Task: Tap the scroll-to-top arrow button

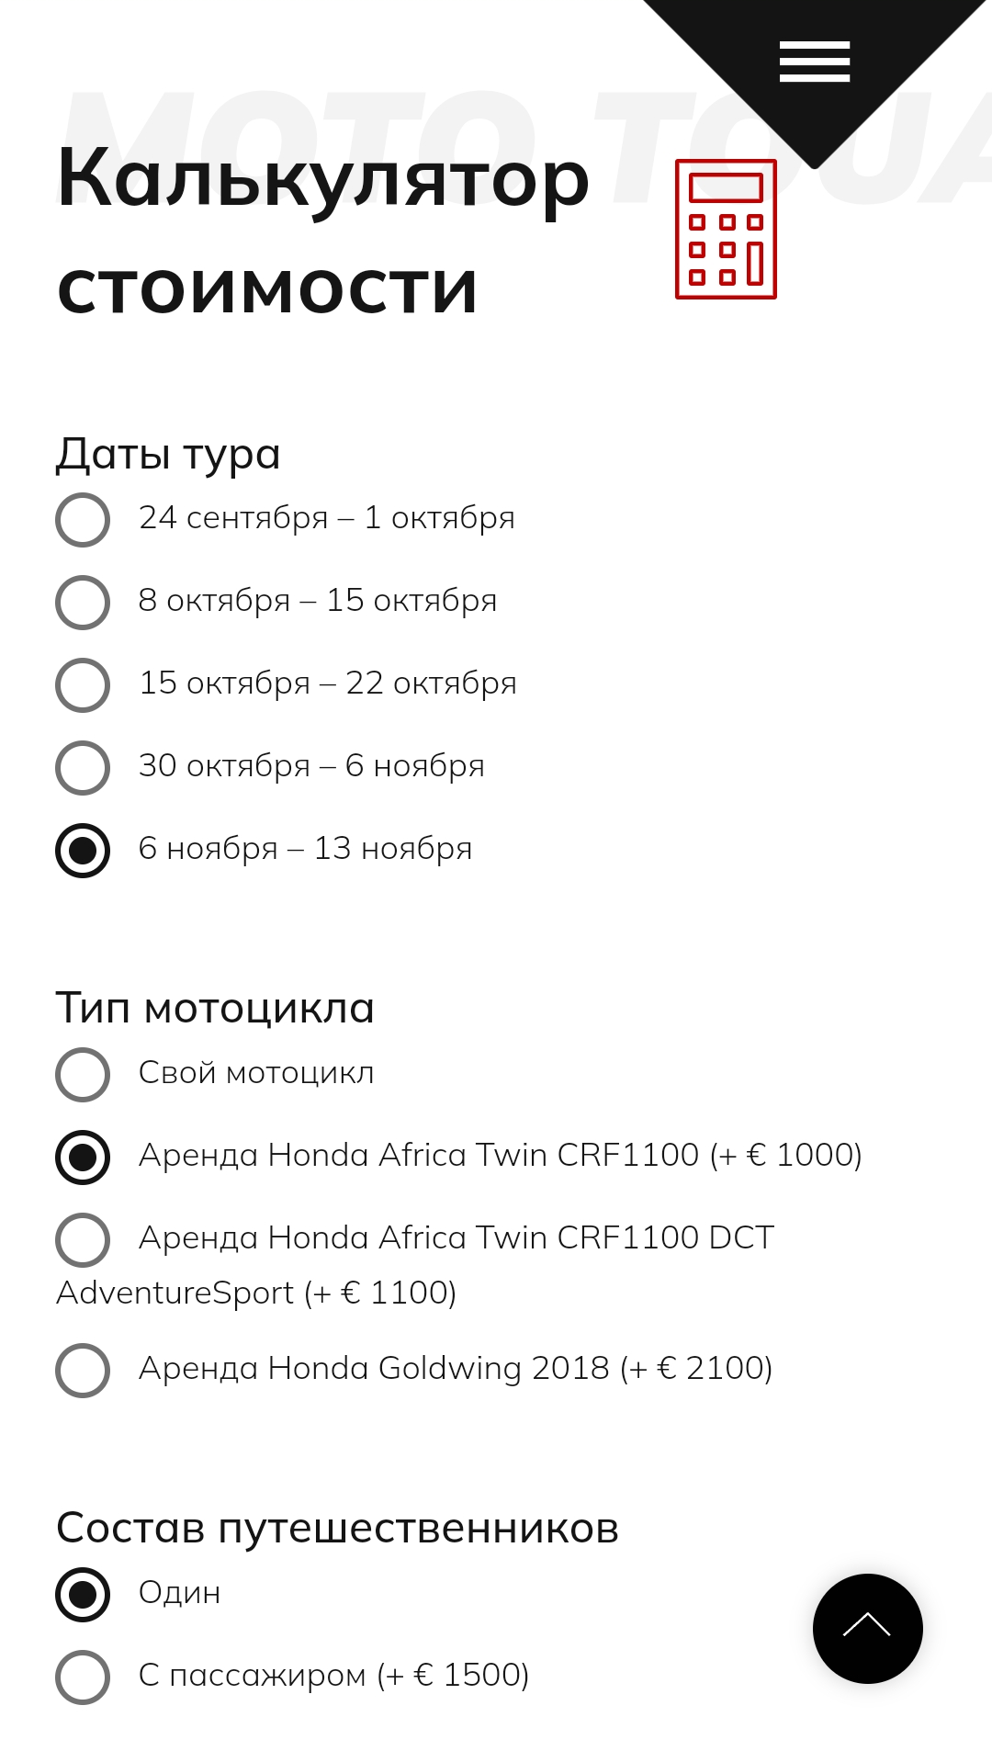Action: point(867,1628)
